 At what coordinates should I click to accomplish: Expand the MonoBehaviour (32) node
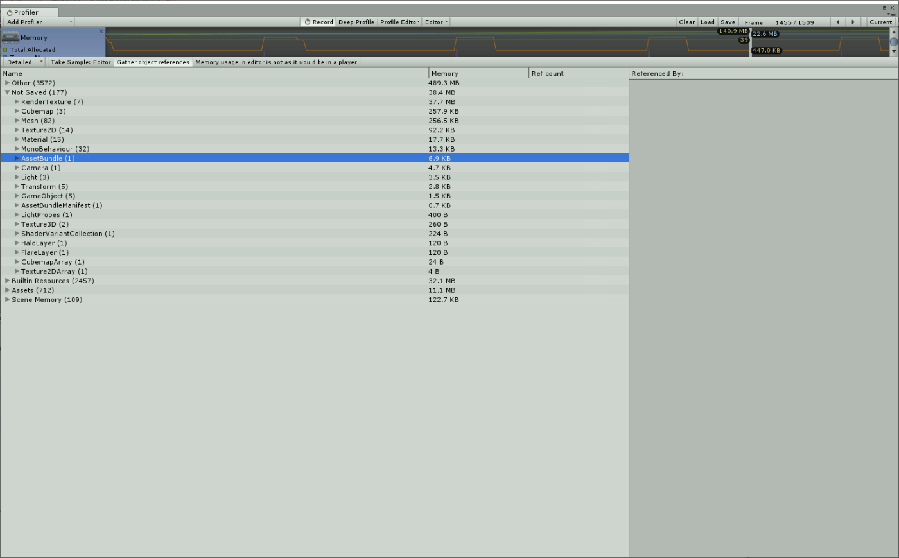click(x=17, y=149)
